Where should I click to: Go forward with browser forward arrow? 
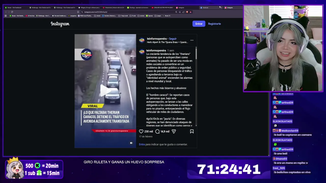pos(9,12)
